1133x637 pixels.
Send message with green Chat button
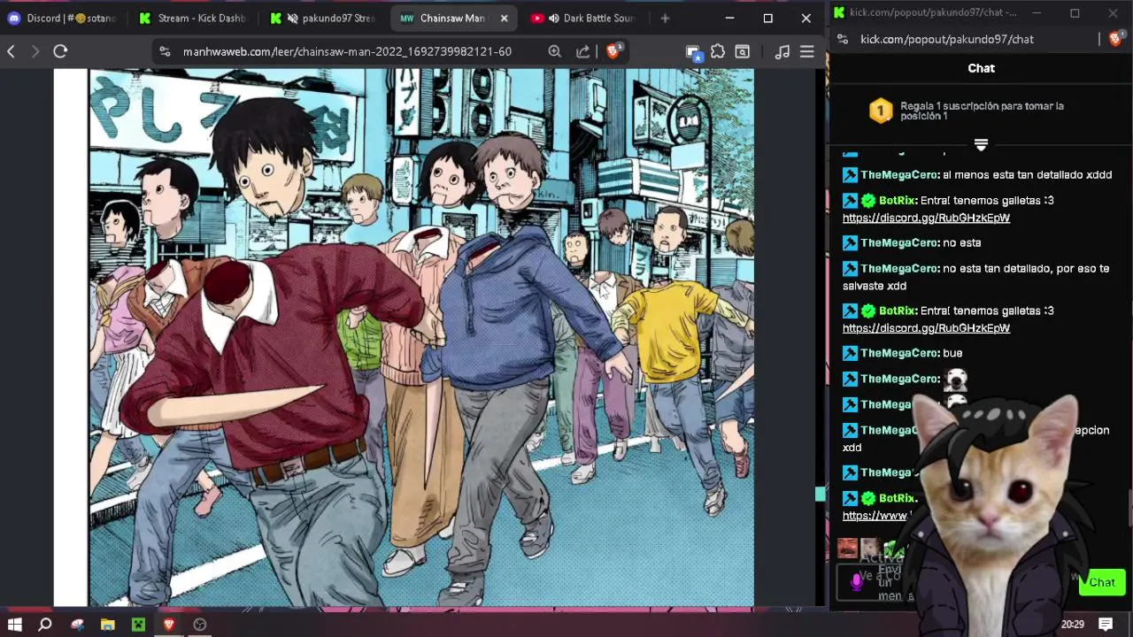(x=1102, y=582)
